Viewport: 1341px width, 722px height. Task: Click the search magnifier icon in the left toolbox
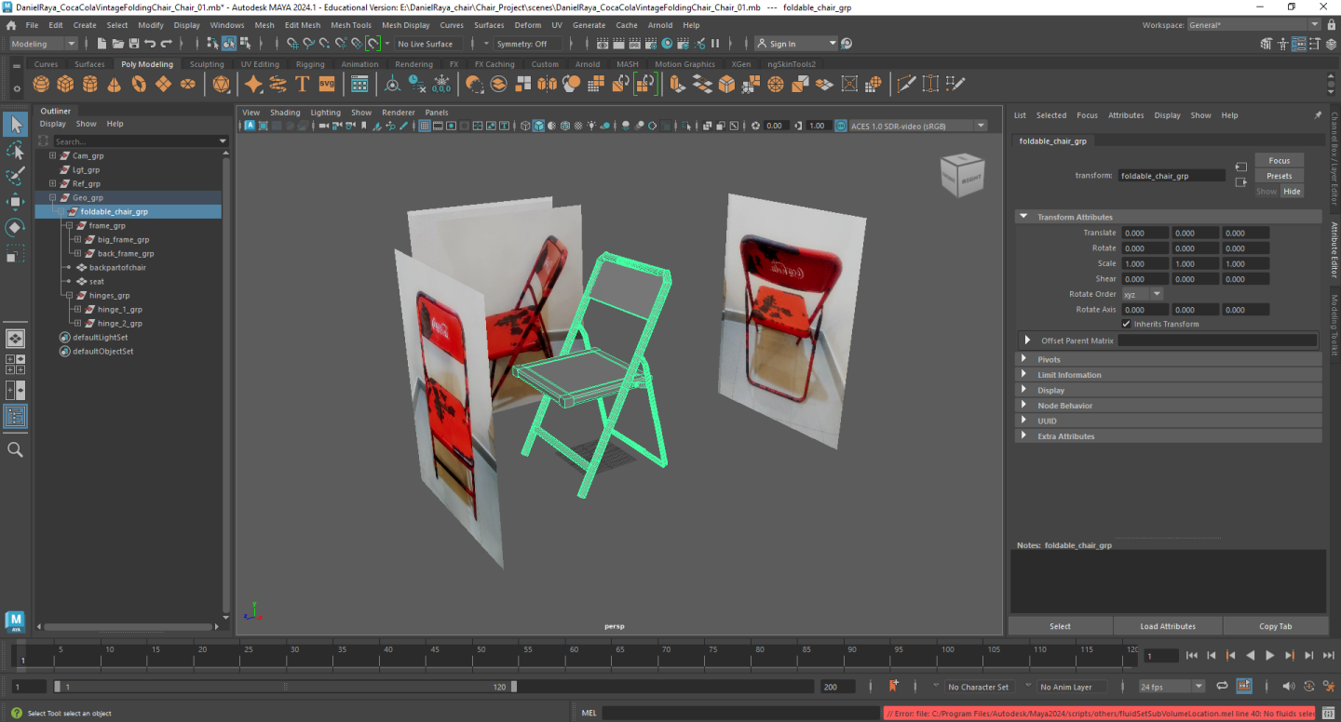coord(16,449)
